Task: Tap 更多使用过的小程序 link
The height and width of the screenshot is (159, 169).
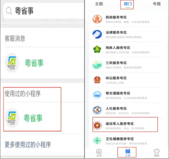Action: [28, 145]
